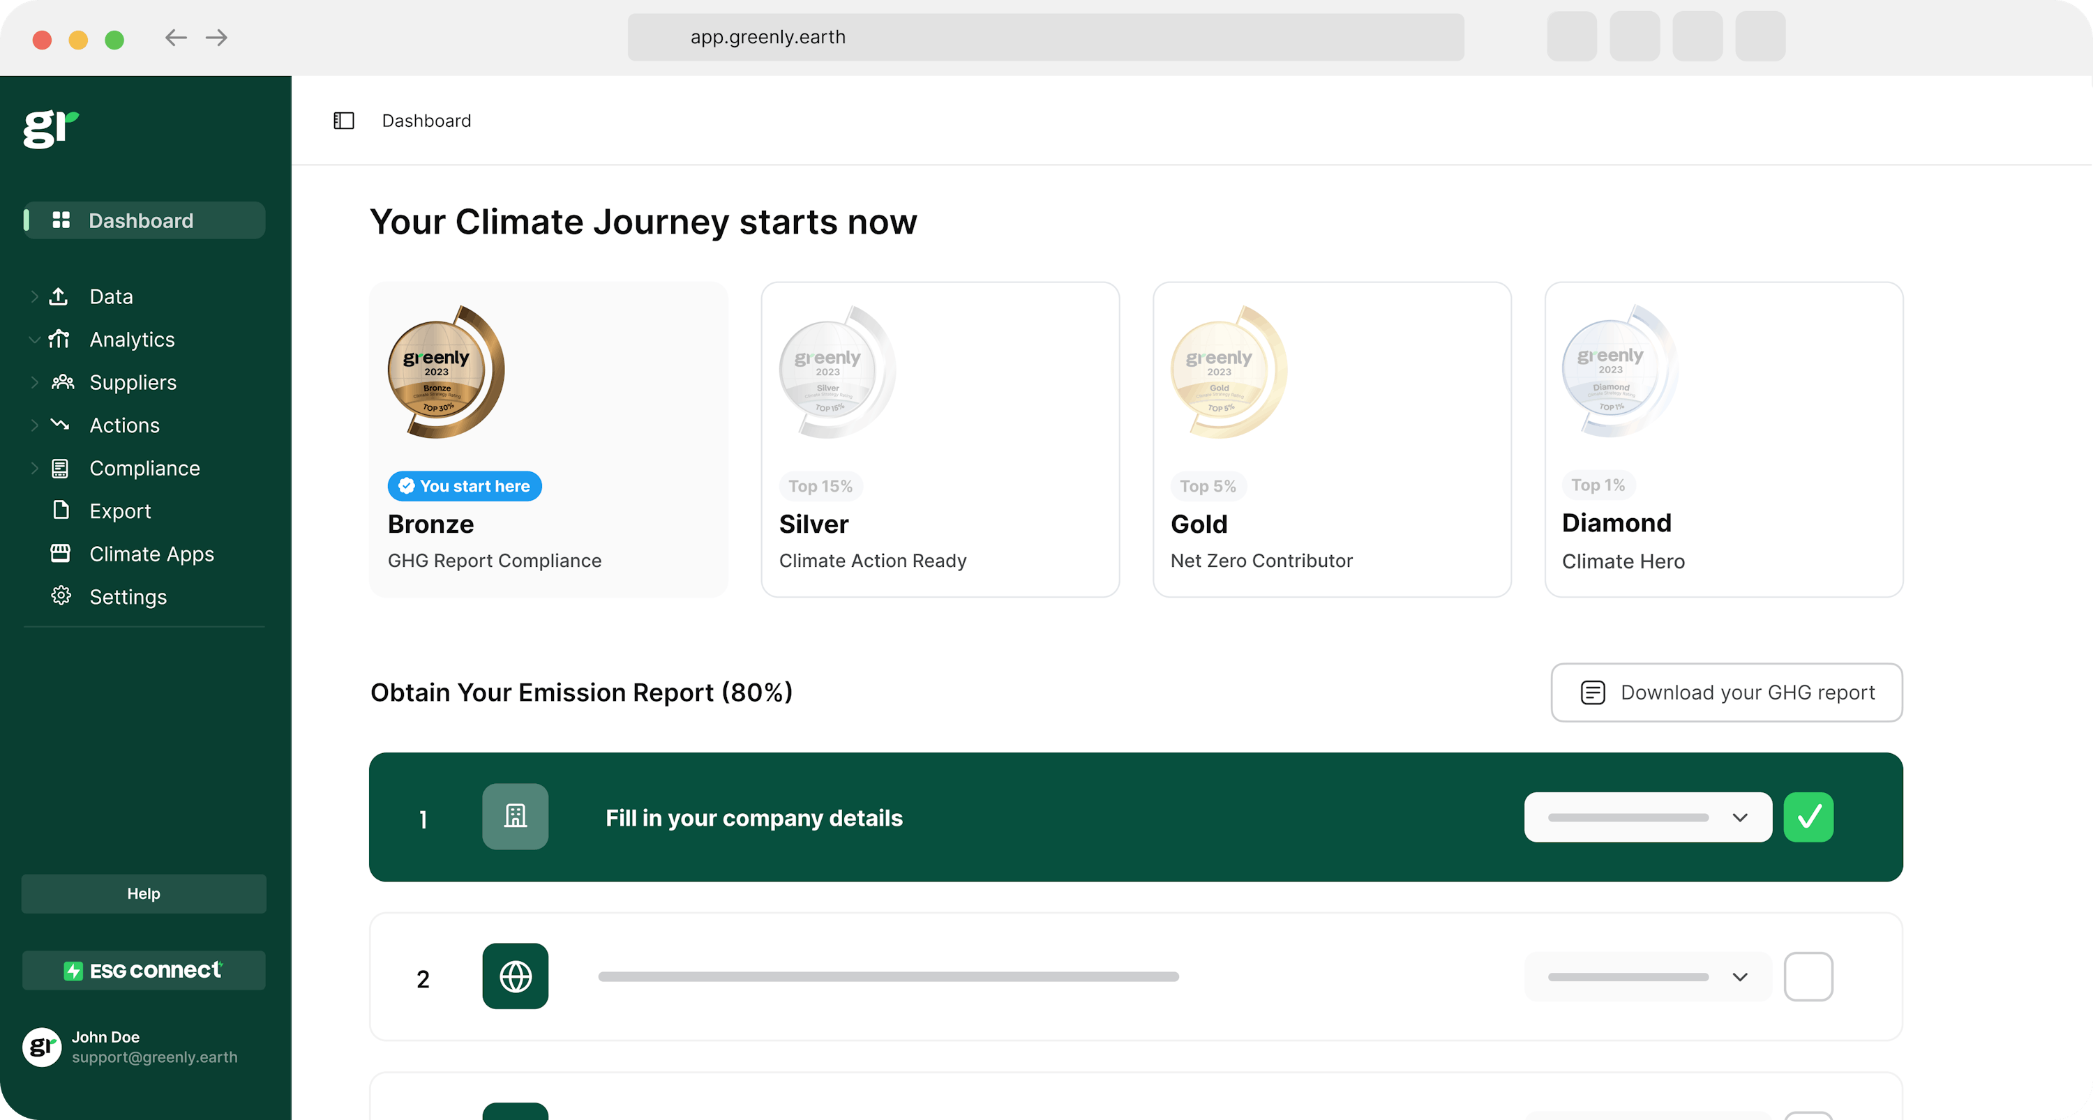Click the Climate Apps menu item
Viewport: 2093px width, 1120px height.
click(x=152, y=554)
